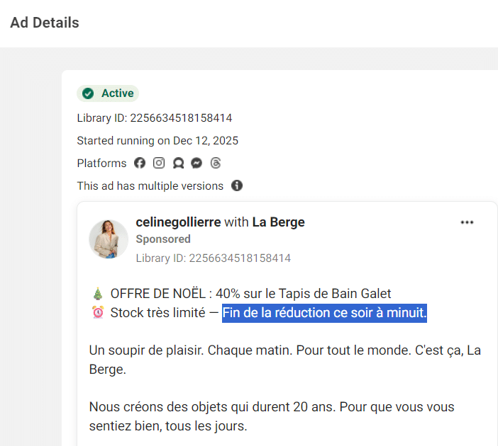The height and width of the screenshot is (446, 498).
Task: Click the Threads platform icon
Action: click(x=216, y=163)
